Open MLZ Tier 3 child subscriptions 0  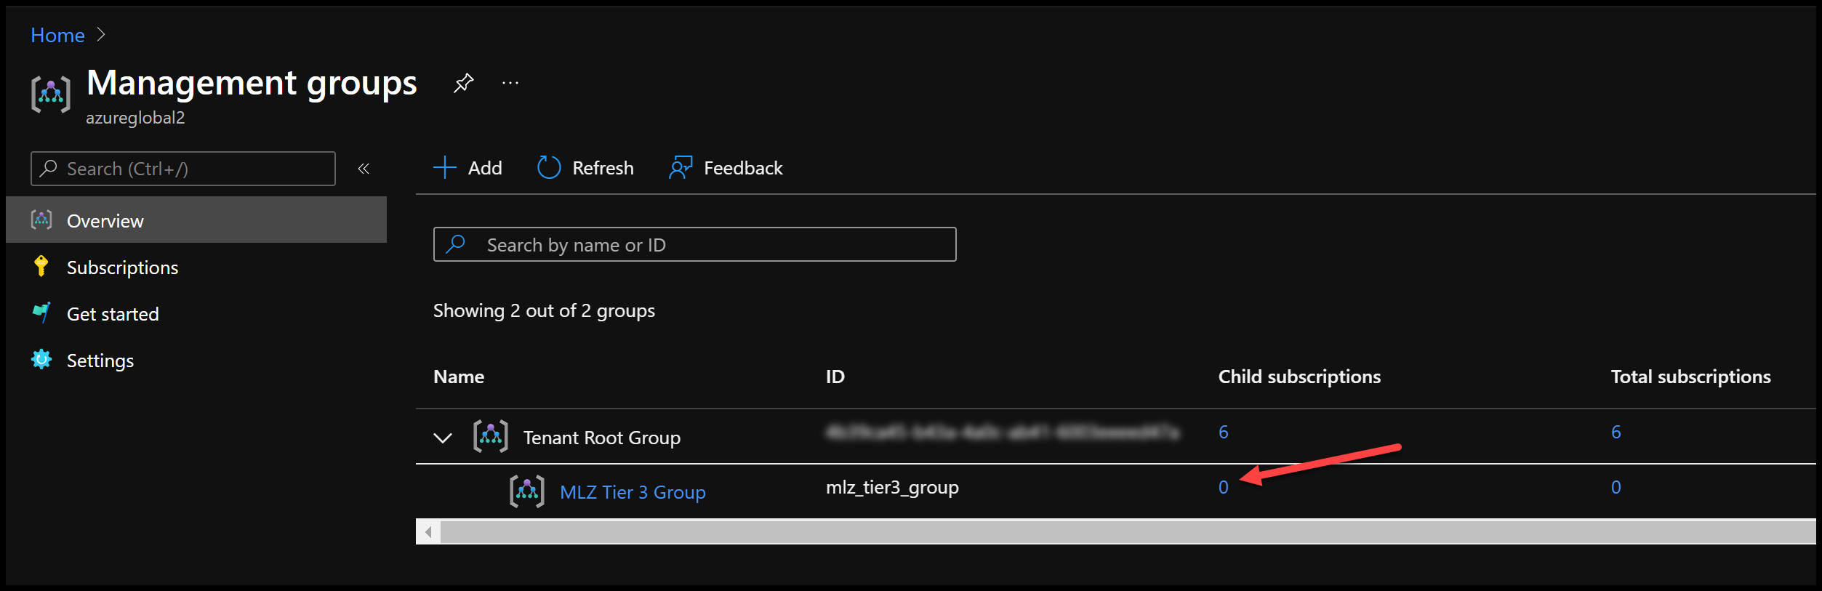pos(1224,487)
